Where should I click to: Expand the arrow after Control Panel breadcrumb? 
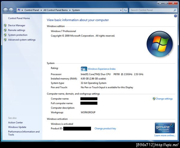click(41, 10)
